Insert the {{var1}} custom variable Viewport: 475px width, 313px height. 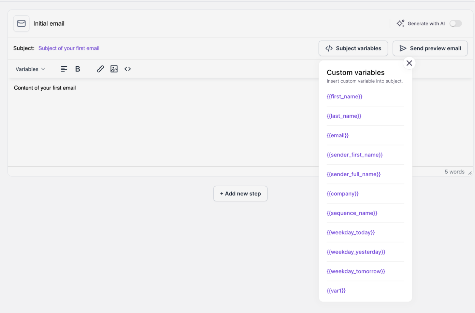336,290
